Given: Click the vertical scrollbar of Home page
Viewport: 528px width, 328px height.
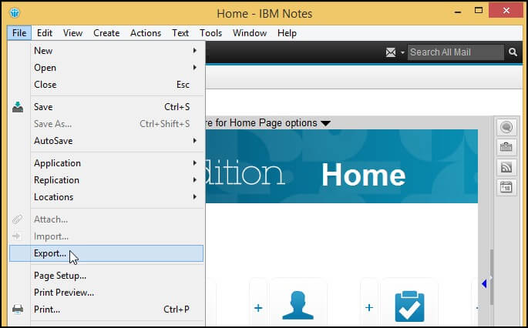Looking at the screenshot, I should point(492,276).
